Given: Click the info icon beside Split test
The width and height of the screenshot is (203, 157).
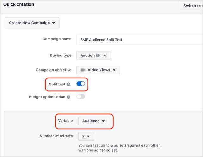Looking at the screenshot, I should coord(69,84).
